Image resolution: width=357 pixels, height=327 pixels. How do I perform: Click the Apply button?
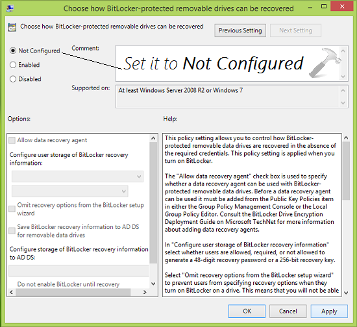pyautogui.click(x=329, y=311)
